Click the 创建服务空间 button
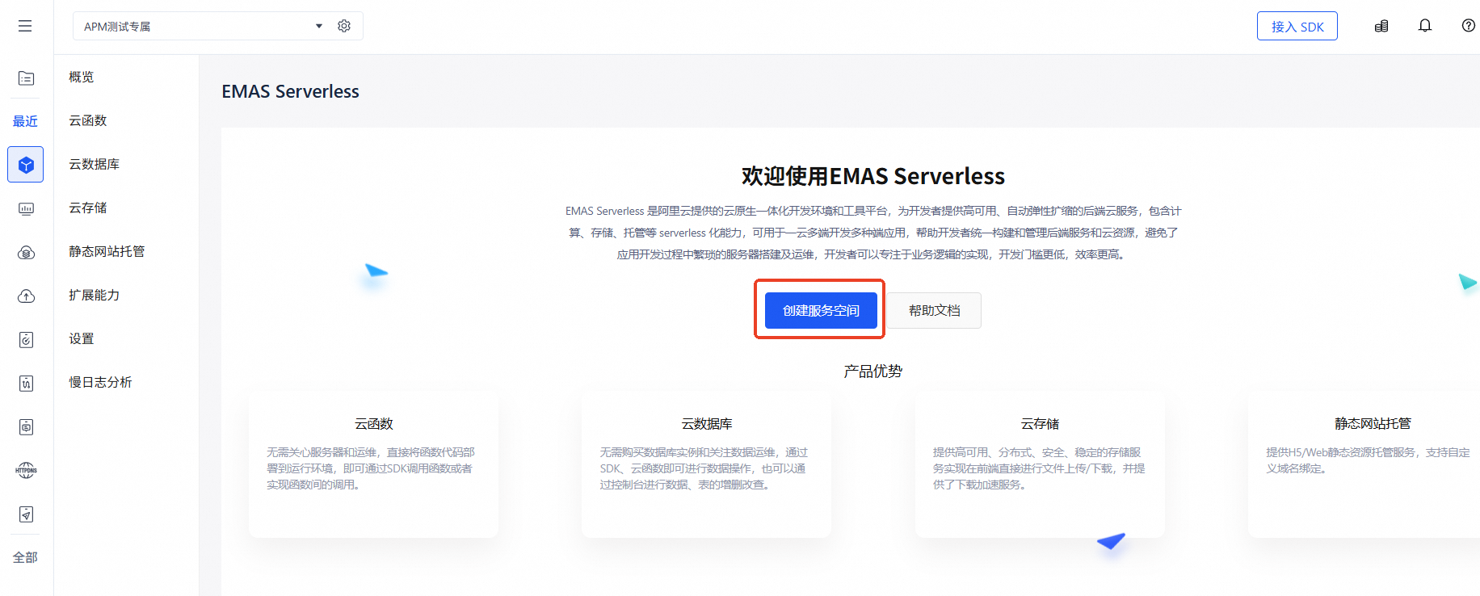The width and height of the screenshot is (1480, 596). click(x=821, y=310)
